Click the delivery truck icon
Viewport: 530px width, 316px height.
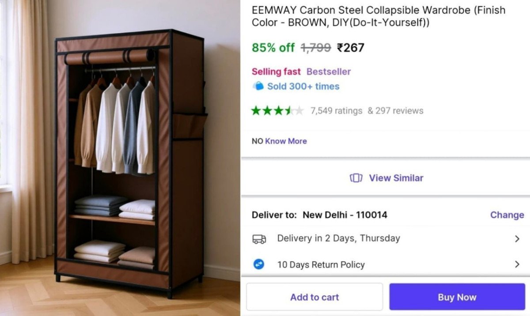click(x=259, y=239)
